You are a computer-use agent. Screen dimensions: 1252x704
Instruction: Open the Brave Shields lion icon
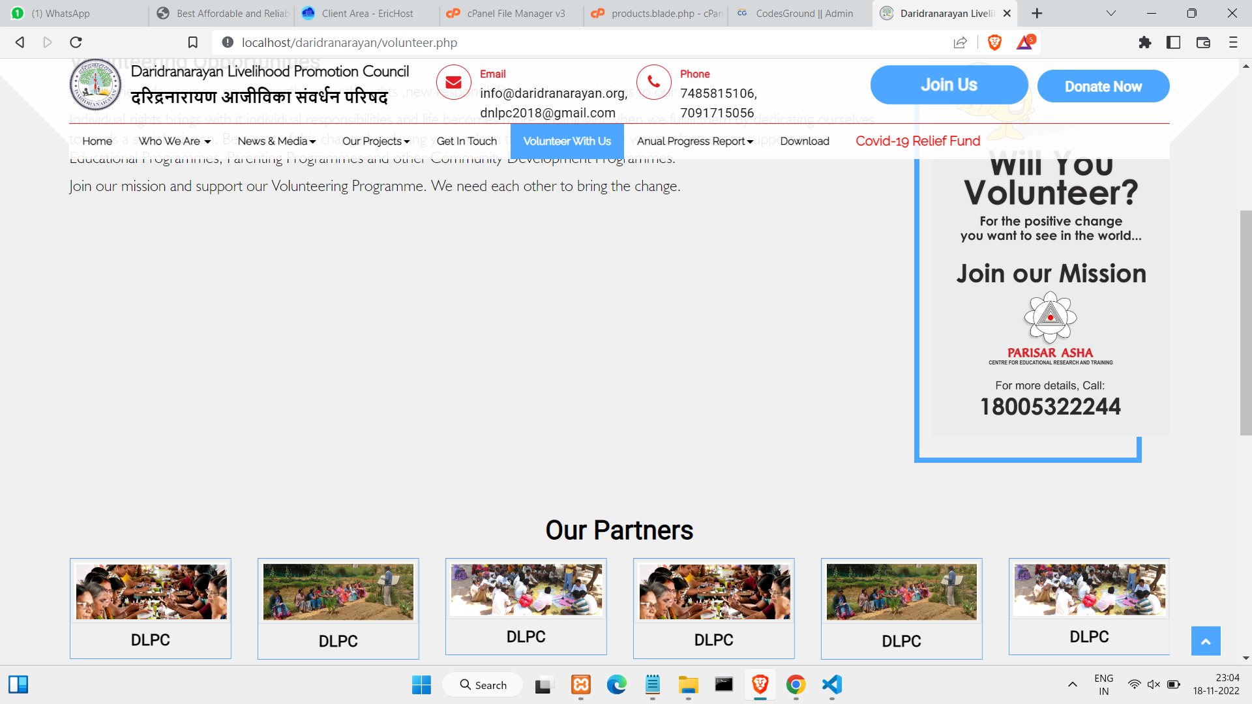tap(994, 42)
